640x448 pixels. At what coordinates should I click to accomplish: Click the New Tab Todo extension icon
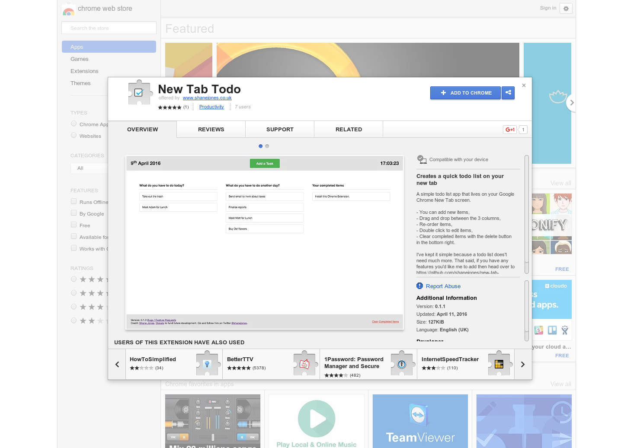coord(139,92)
